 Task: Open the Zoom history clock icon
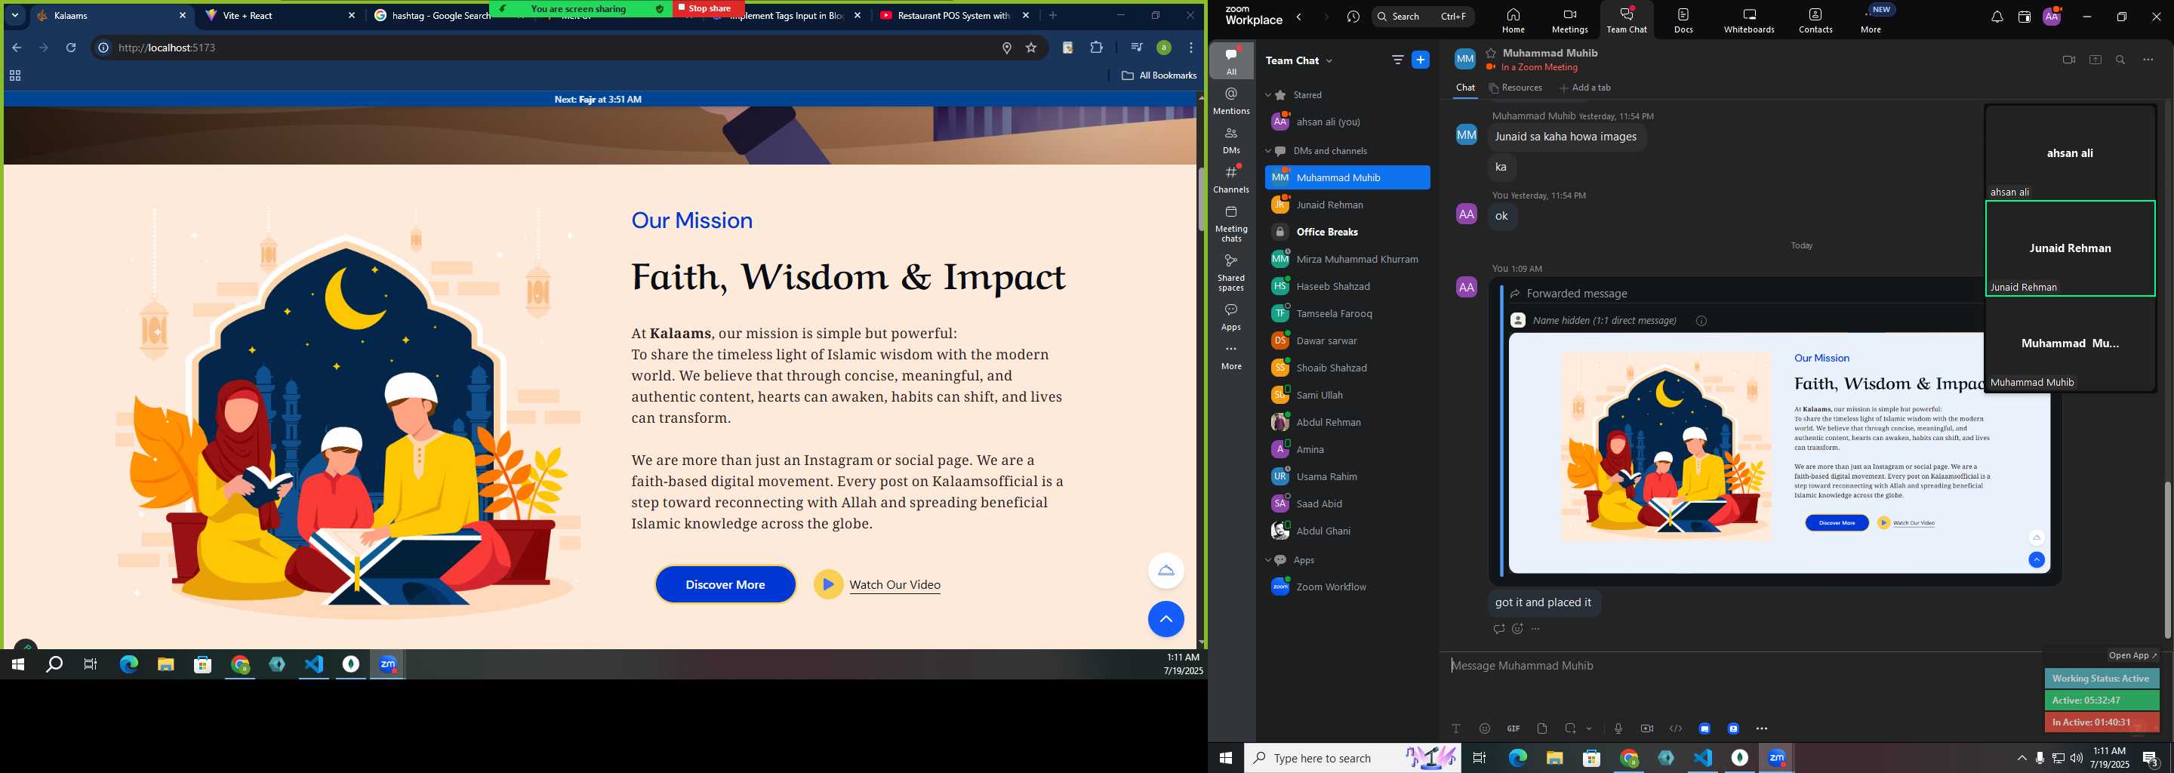pyautogui.click(x=1353, y=17)
